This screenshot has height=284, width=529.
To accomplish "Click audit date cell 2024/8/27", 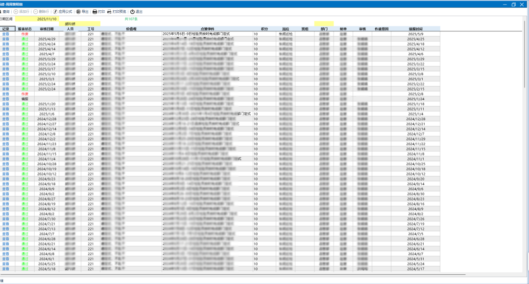I will click(x=47, y=199).
